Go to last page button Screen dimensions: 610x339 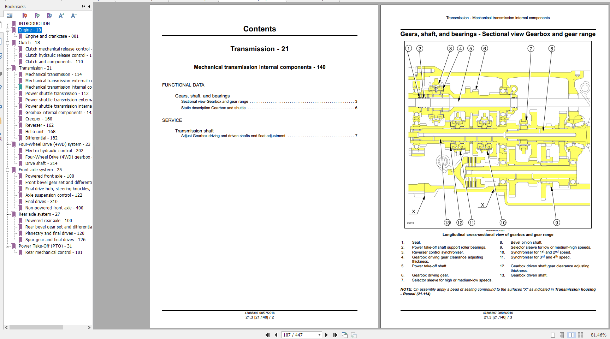(x=335, y=335)
